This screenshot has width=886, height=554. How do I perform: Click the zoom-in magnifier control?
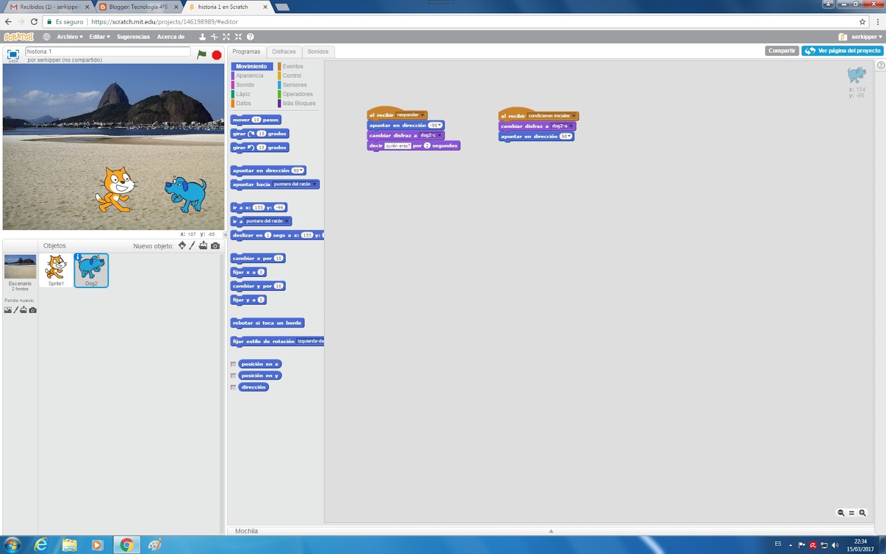(x=863, y=512)
